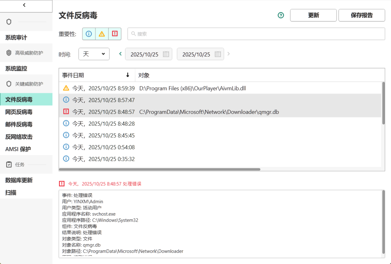
Task: Click the 保存报告 button
Action: (x=362, y=15)
